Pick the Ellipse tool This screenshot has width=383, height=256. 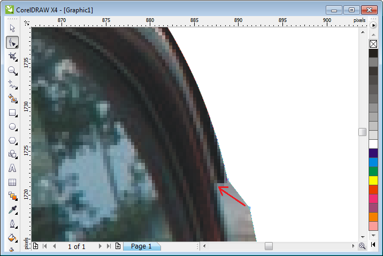coord(12,126)
